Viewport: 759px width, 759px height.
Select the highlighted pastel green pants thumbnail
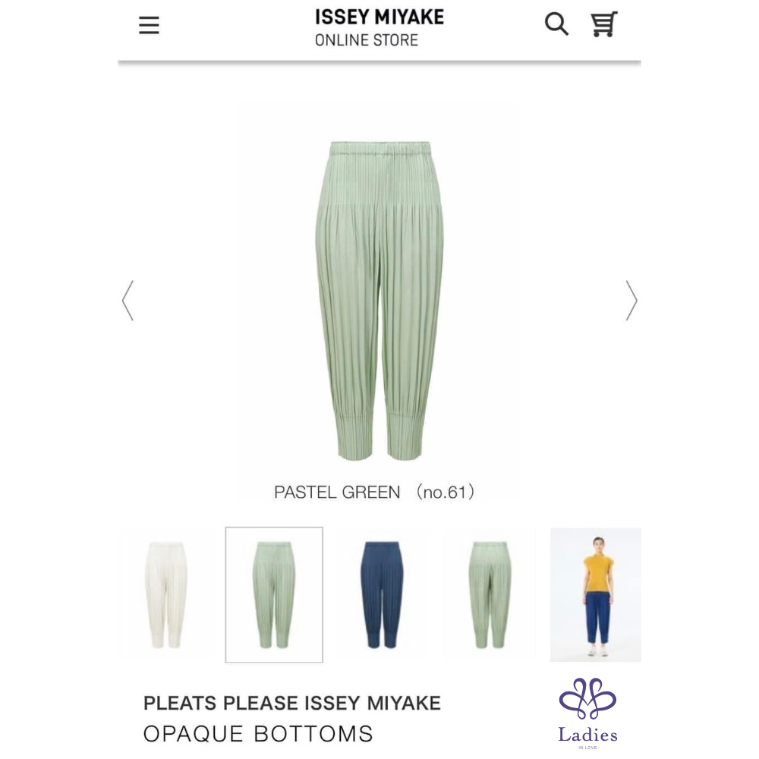click(274, 595)
